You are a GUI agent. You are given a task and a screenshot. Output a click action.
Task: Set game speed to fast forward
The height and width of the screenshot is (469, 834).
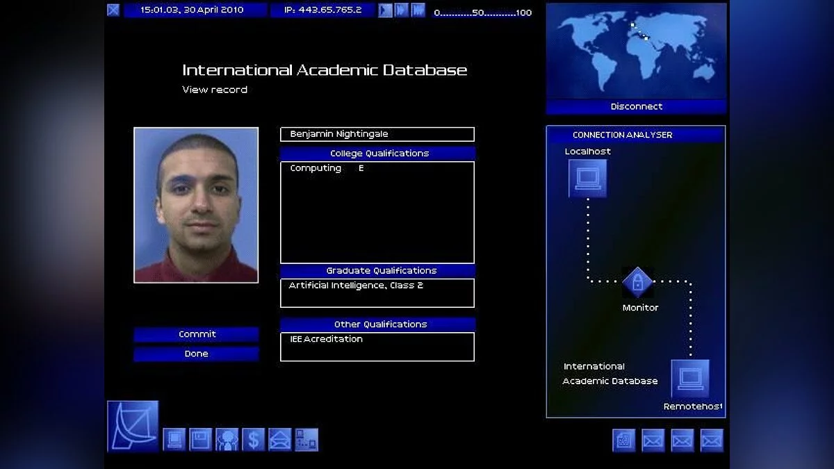[x=402, y=10]
